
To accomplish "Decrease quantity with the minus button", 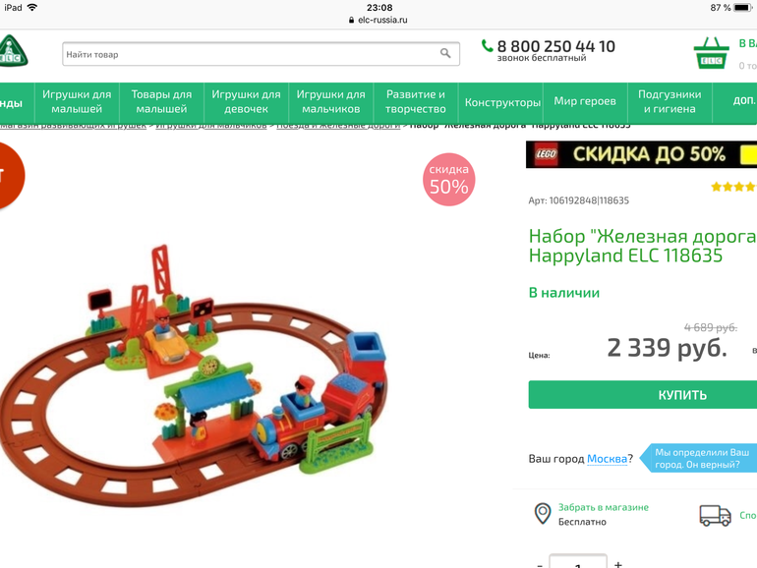I will 540,565.
